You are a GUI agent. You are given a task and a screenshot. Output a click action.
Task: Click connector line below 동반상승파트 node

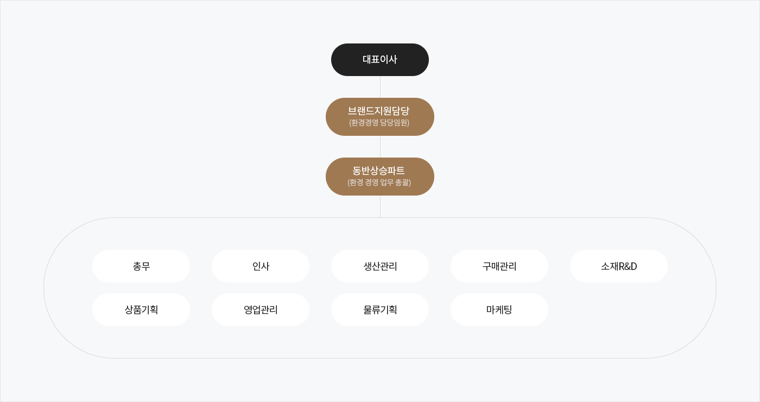(380, 206)
